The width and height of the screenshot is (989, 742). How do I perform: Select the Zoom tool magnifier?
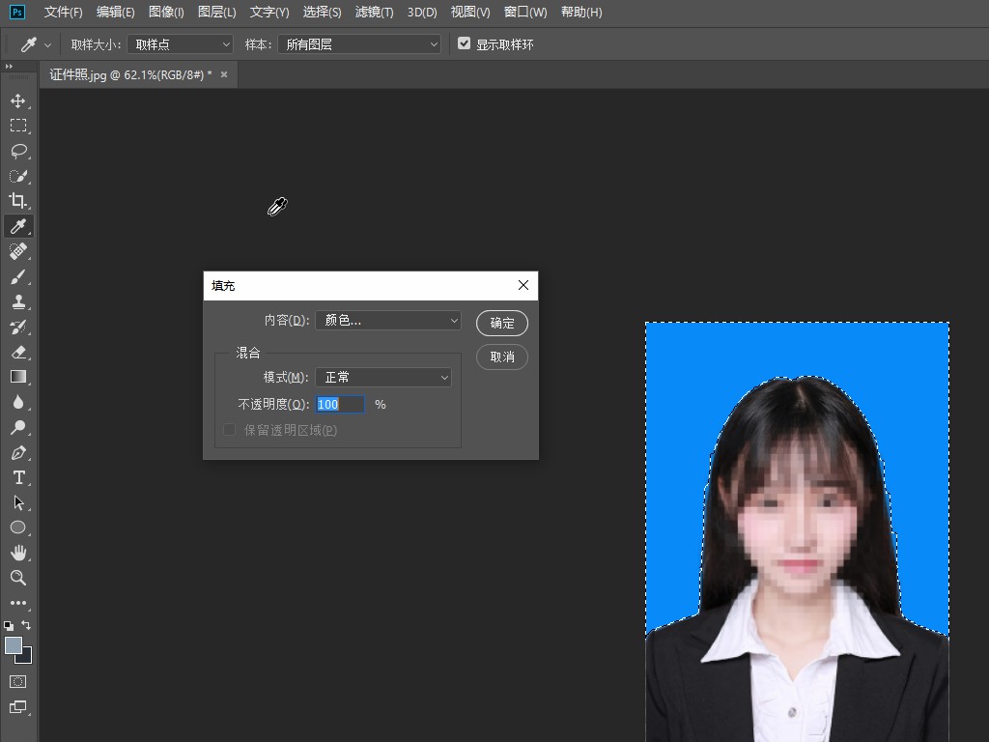[x=17, y=578]
